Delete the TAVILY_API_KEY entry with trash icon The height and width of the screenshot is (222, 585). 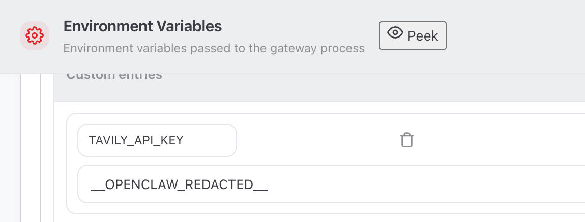point(406,140)
